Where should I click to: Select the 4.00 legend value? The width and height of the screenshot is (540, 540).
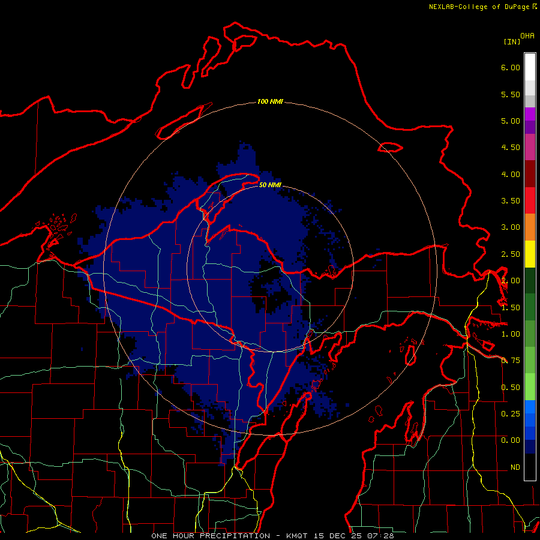(x=511, y=174)
